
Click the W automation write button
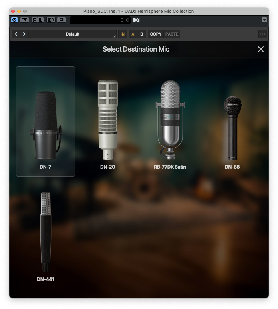[41, 20]
